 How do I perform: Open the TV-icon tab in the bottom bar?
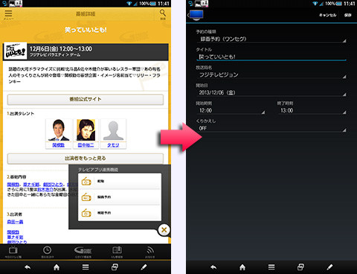point(13,252)
